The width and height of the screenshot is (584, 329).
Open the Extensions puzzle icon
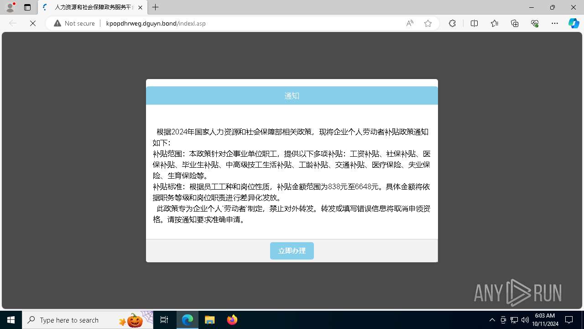tap(452, 23)
